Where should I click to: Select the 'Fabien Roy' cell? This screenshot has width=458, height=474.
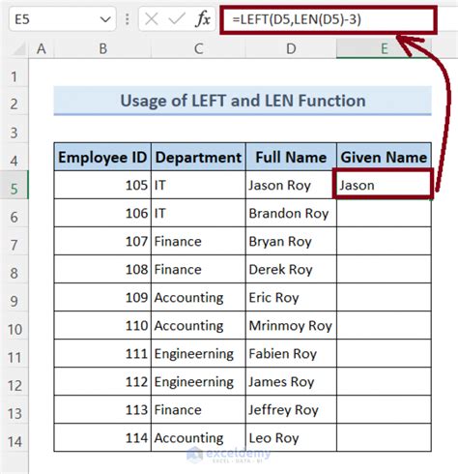(291, 353)
